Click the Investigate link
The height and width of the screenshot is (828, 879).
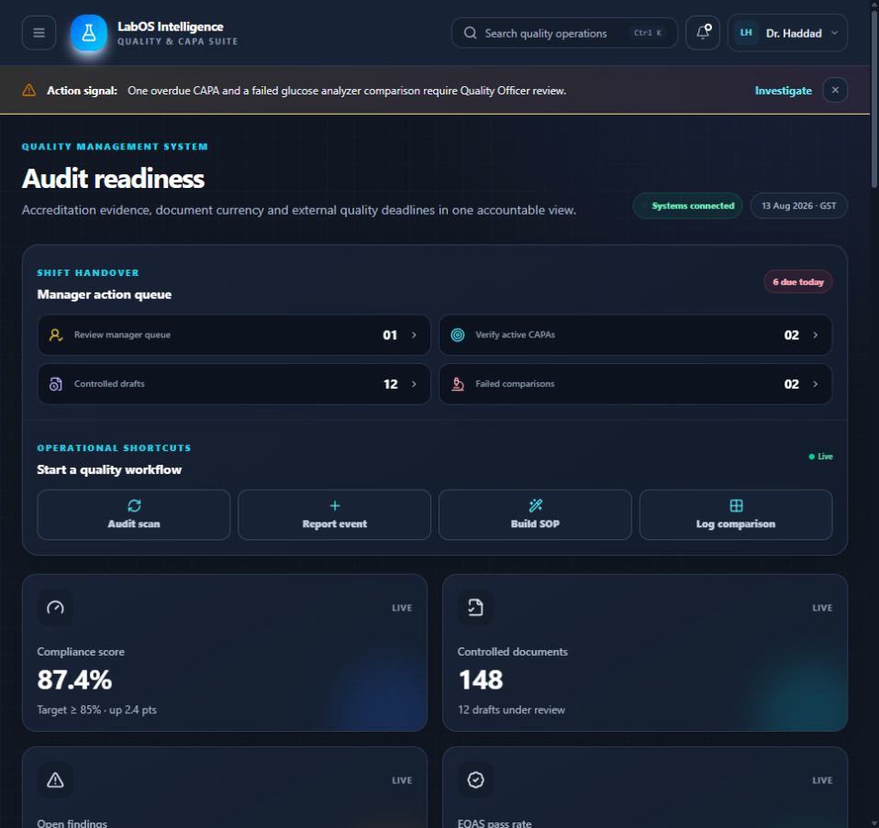(784, 90)
